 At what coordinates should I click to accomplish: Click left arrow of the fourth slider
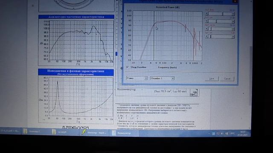(207, 37)
